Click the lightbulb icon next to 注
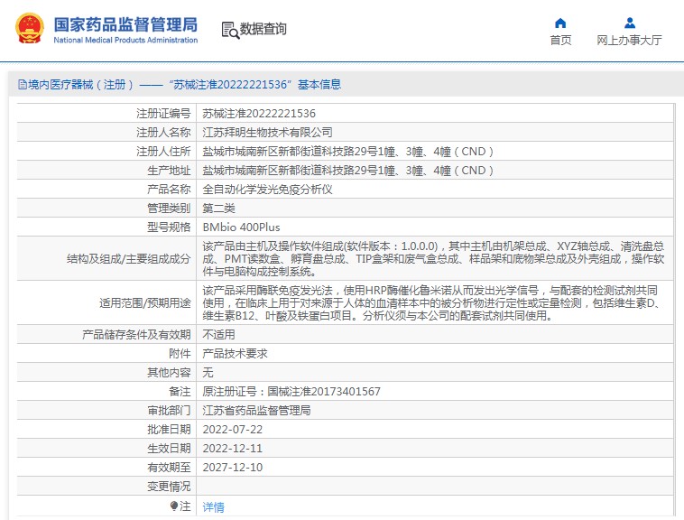Screen dimensions: 684x520 pos(174,506)
